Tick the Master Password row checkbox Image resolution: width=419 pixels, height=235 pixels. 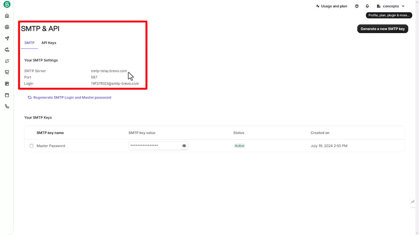click(x=31, y=146)
